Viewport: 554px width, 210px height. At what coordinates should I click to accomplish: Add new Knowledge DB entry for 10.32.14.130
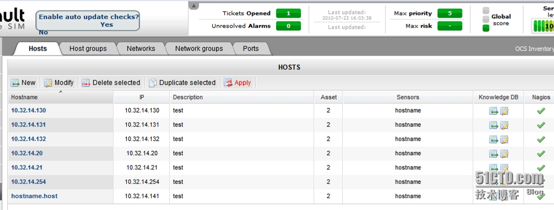pos(493,112)
